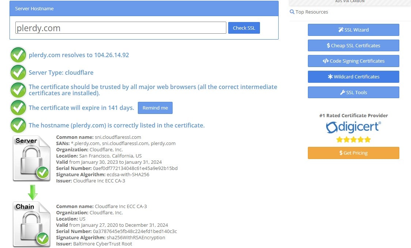The height and width of the screenshot is (248, 411).
Task: Click the hostname correctly listed message text
Action: tap(117, 125)
